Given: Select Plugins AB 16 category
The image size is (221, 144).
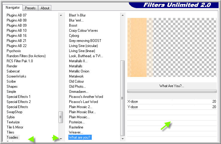Looking at the screenshot, I should click(16, 35).
